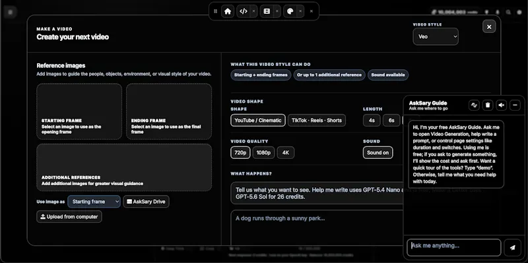528x263 pixels.
Task: Click the settings icon at far right of top bar
Action: click(519, 12)
